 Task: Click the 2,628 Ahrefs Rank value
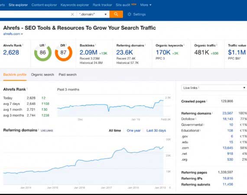tap(11, 52)
